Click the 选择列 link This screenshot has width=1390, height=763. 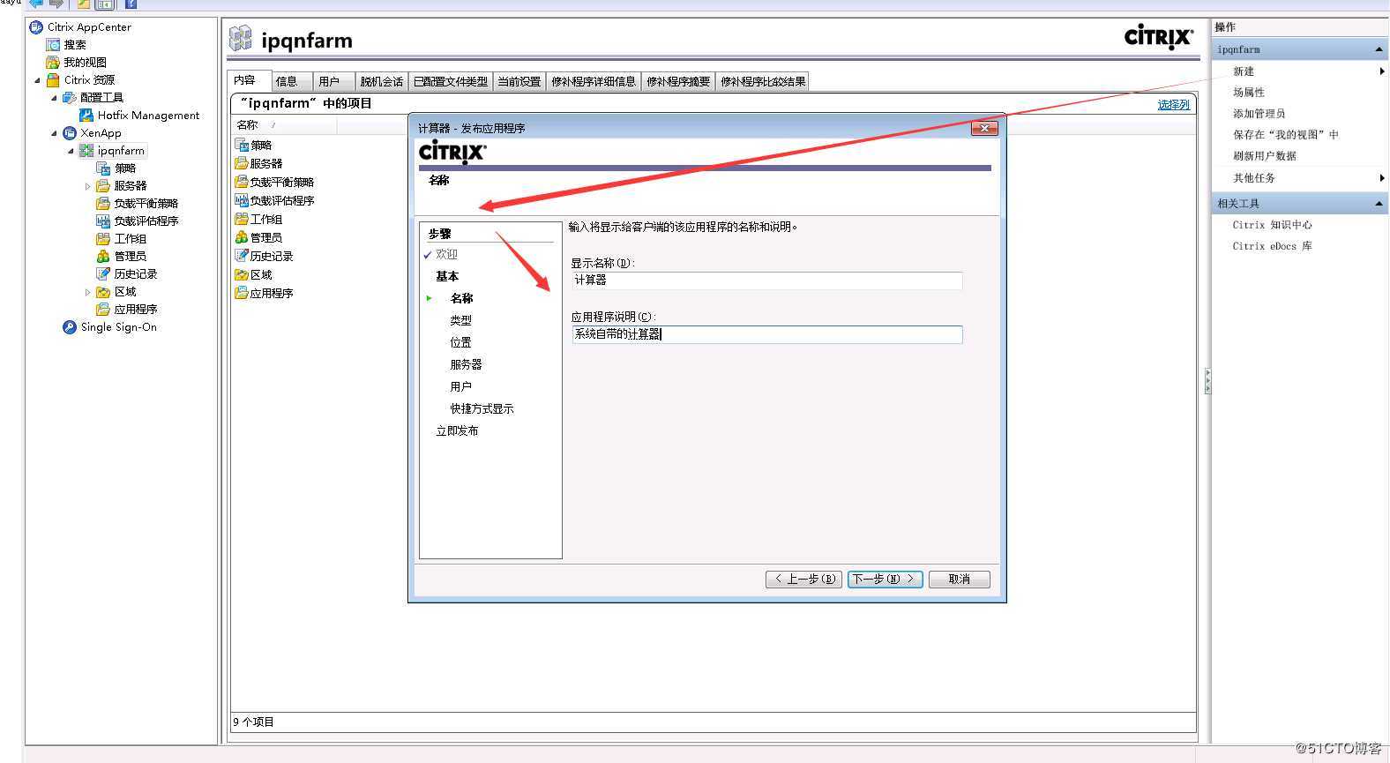[x=1173, y=104]
